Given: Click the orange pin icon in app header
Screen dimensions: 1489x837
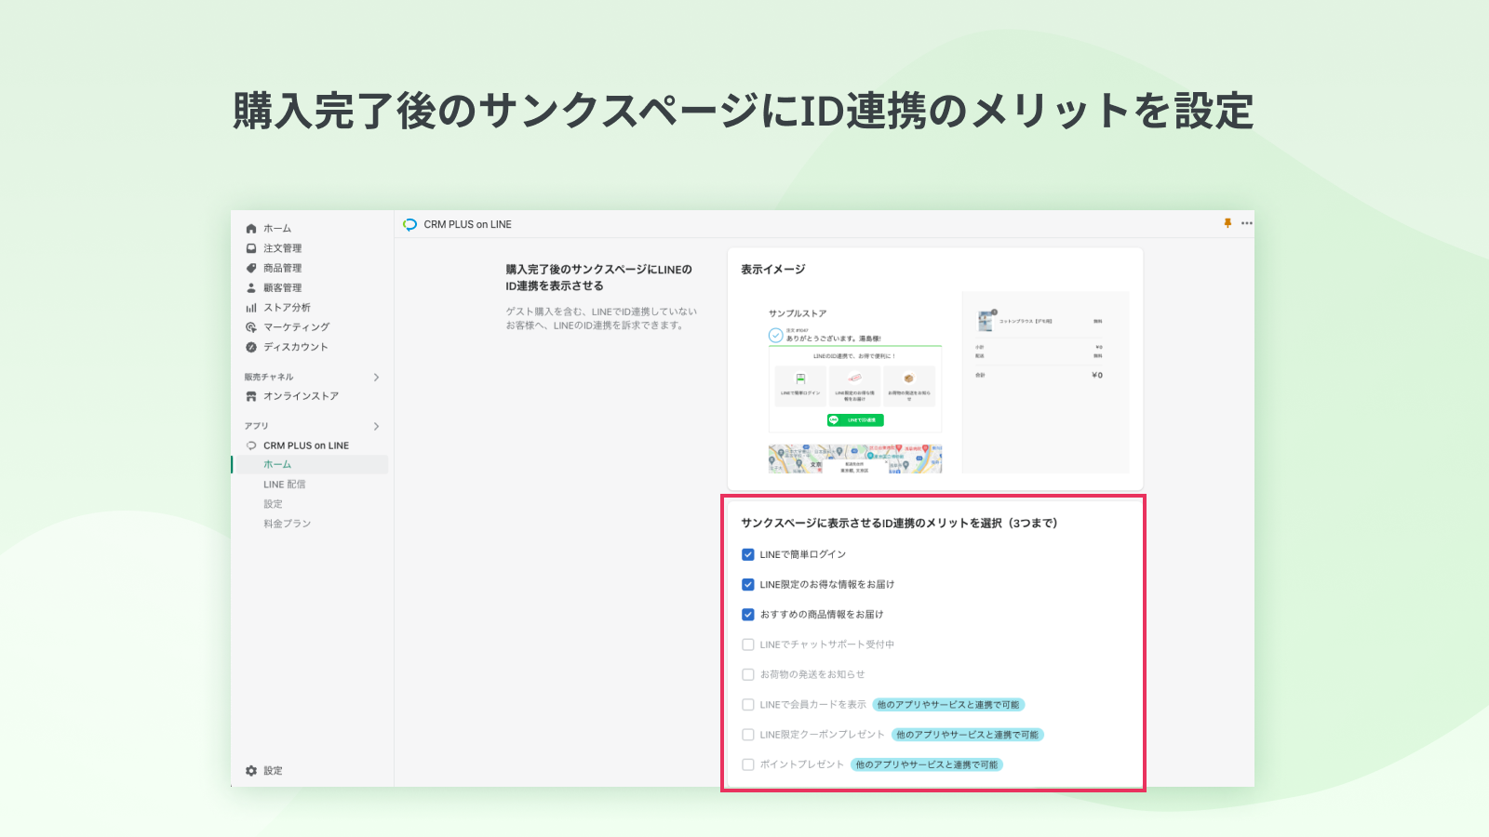Looking at the screenshot, I should tap(1227, 223).
